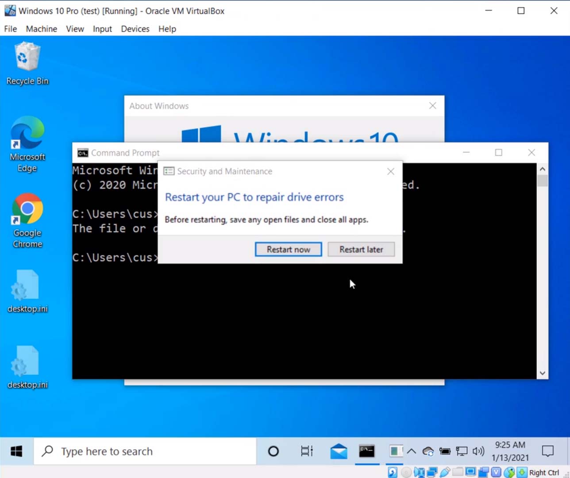The image size is (570, 478).
Task: Click the VirtualBox optical drive indicator
Action: click(x=406, y=472)
